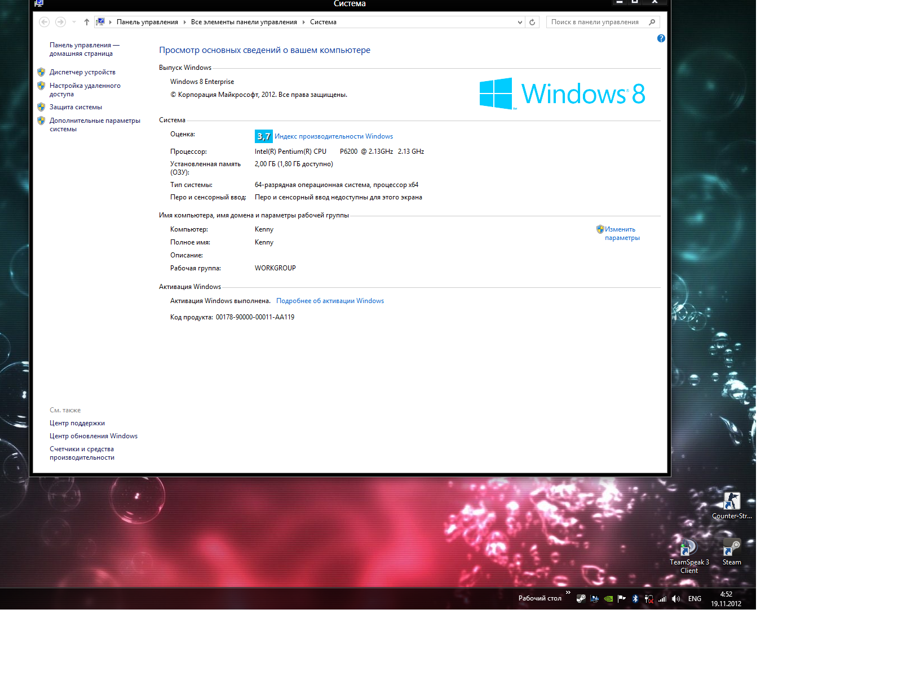Click the WORKGROUP value

[275, 268]
